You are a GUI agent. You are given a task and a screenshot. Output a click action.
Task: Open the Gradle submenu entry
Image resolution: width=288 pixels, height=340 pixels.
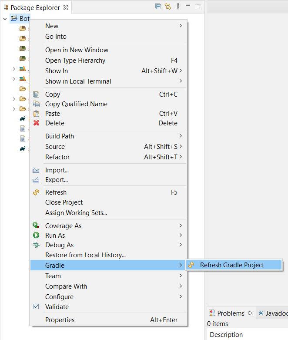pyautogui.click(x=108, y=265)
